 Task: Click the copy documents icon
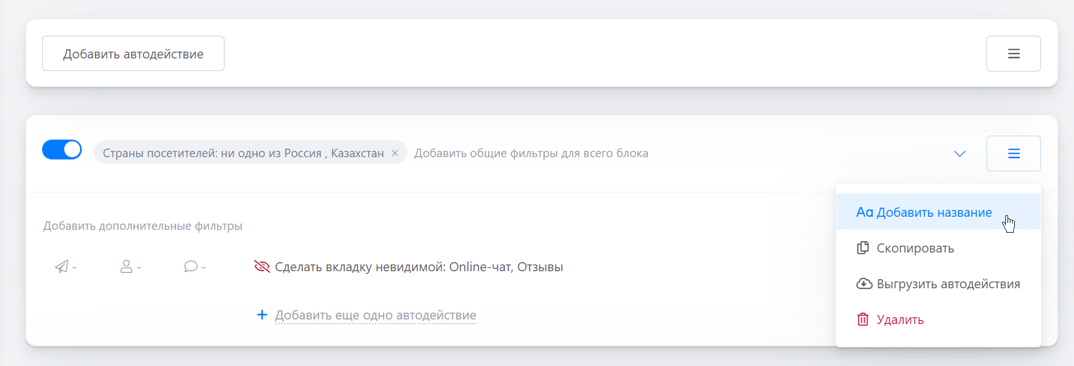pos(863,248)
